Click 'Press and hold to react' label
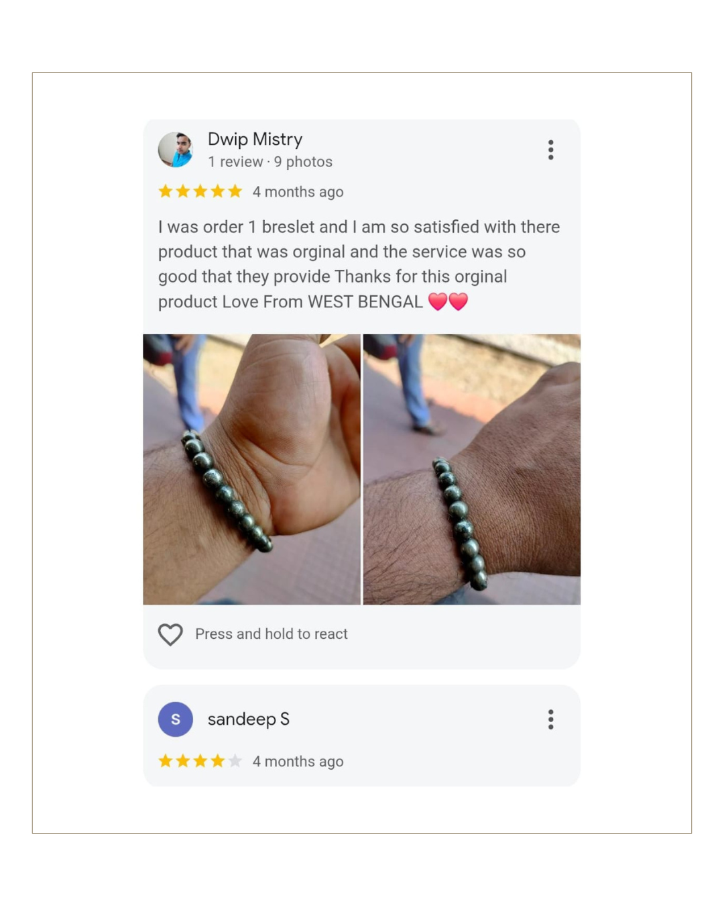Image resolution: width=724 pixels, height=906 pixels. pyautogui.click(x=271, y=634)
